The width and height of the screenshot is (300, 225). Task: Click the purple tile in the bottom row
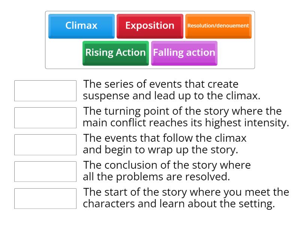(184, 52)
